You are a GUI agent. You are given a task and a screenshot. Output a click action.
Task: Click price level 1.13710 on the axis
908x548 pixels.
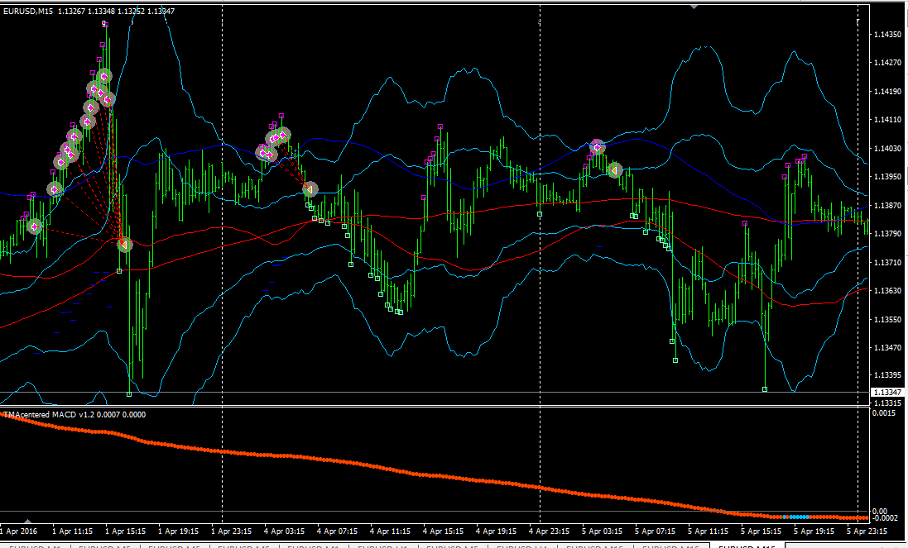coord(888,263)
